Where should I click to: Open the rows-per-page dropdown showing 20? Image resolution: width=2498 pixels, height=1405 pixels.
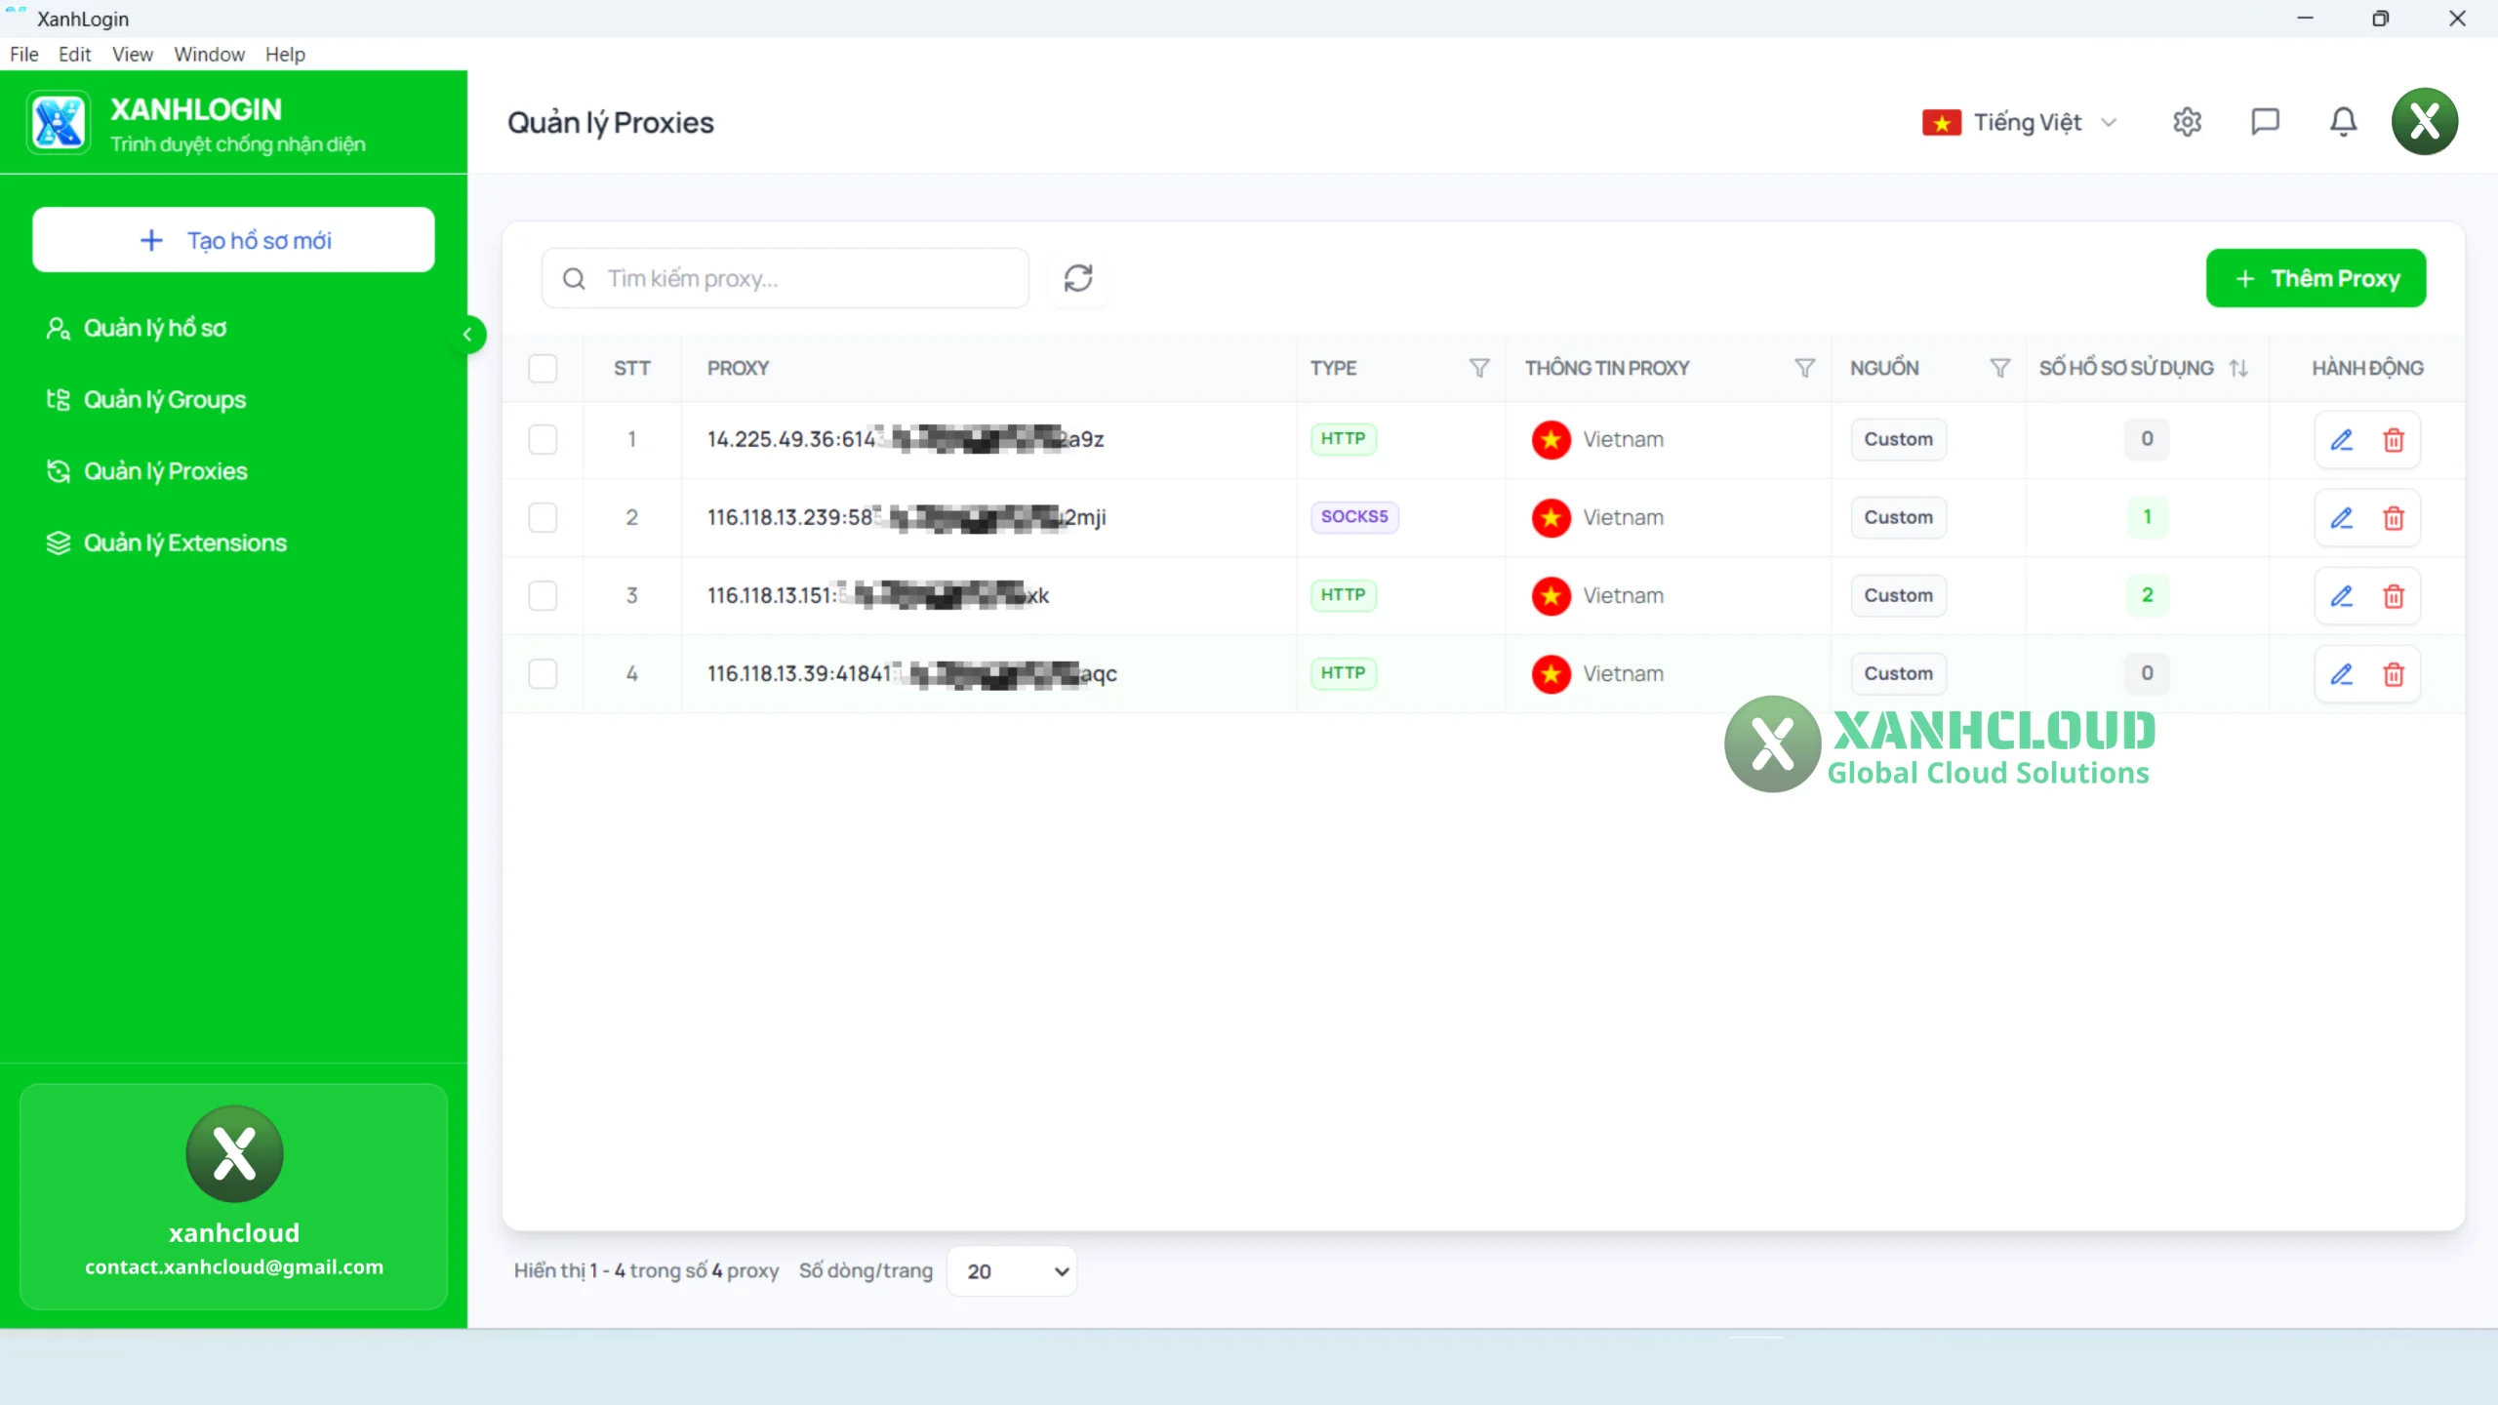click(1012, 1271)
